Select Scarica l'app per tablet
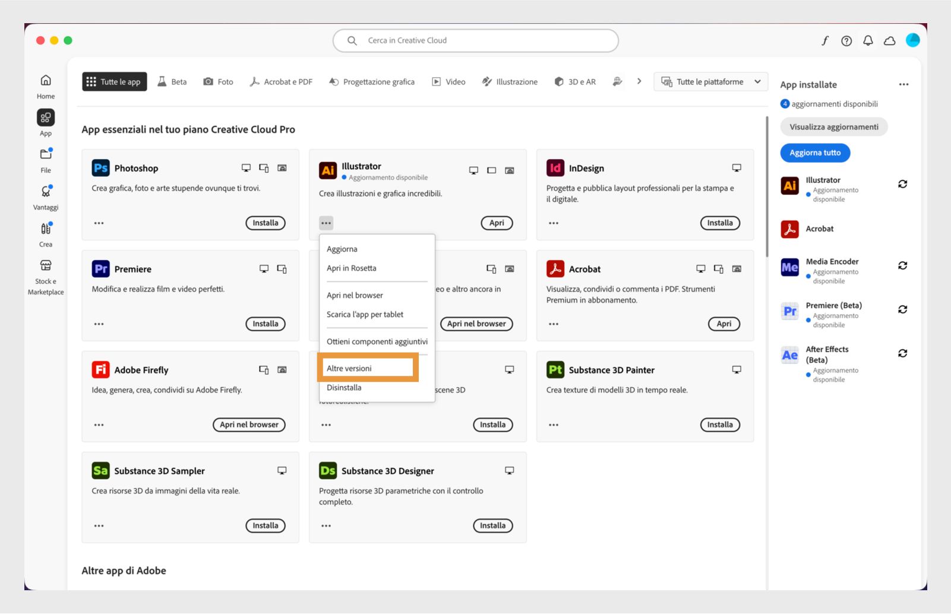Viewport: 951px width, 614px height. click(x=377, y=314)
